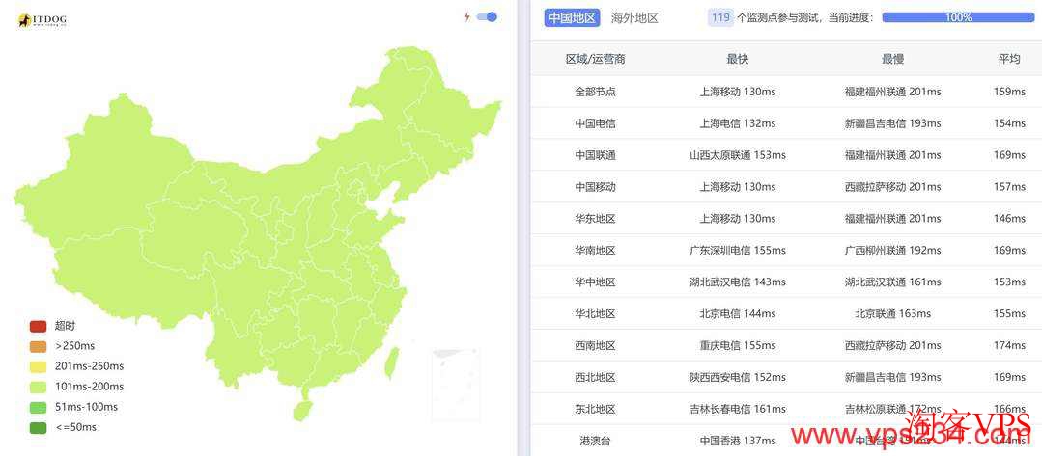The image size is (1042, 456).
Task: Click 北京联通 163ms cell
Action: tap(892, 314)
